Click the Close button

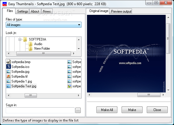pyautogui.click(x=157, y=110)
